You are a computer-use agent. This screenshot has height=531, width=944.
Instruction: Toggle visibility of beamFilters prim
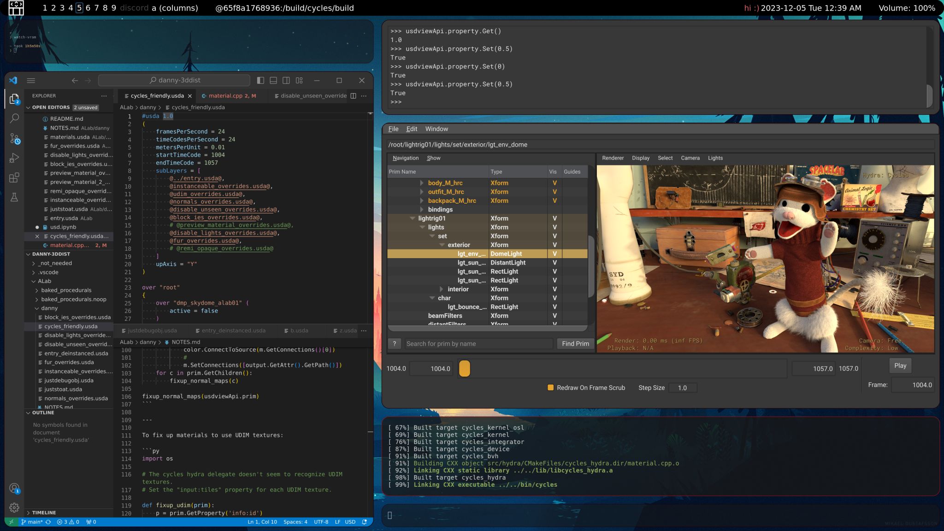pyautogui.click(x=555, y=316)
